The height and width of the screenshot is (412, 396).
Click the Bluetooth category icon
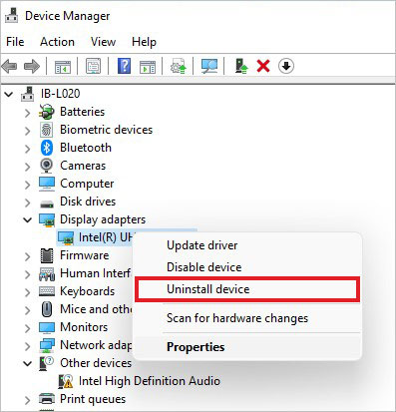tap(47, 148)
